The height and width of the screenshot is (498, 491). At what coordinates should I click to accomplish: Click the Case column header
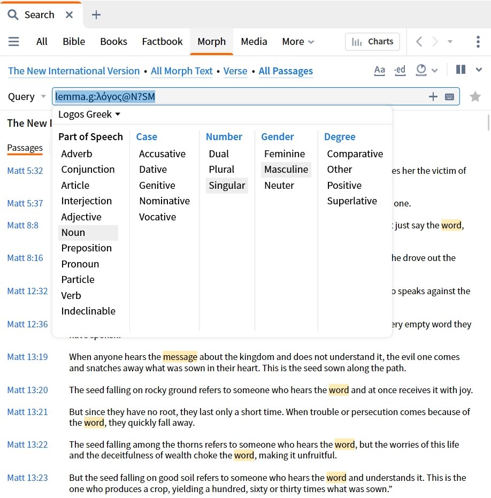pyautogui.click(x=147, y=136)
